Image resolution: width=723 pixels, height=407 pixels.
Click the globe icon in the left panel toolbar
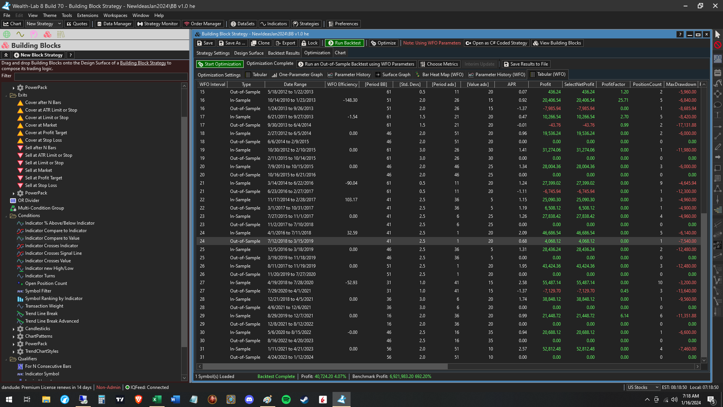tap(7, 34)
